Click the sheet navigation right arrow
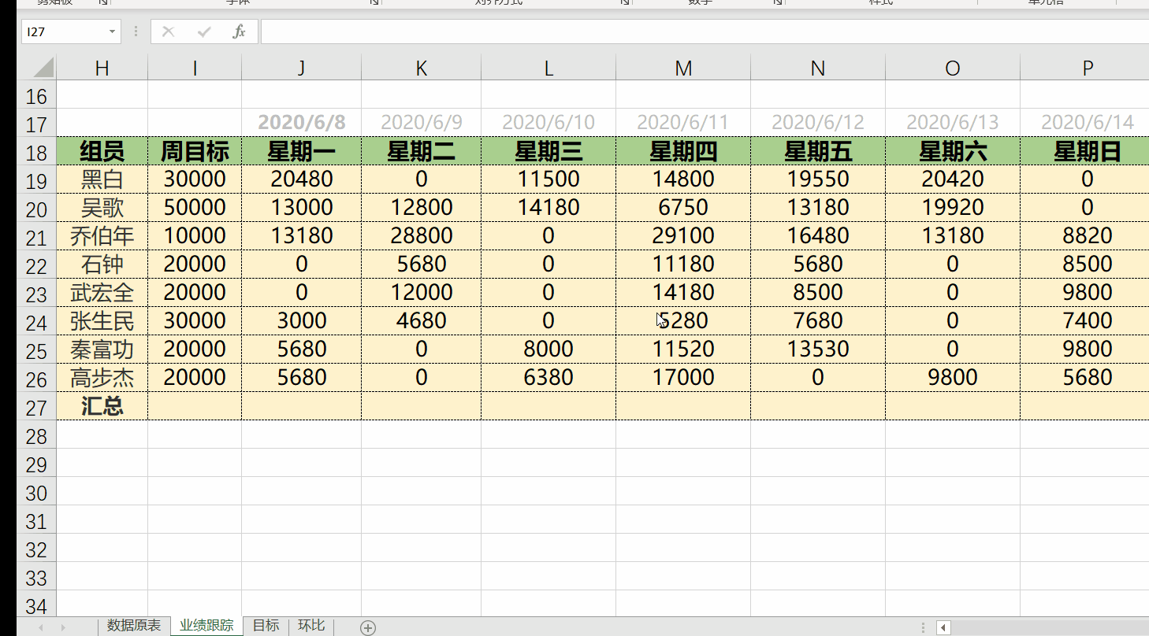The height and width of the screenshot is (636, 1149). (x=63, y=627)
